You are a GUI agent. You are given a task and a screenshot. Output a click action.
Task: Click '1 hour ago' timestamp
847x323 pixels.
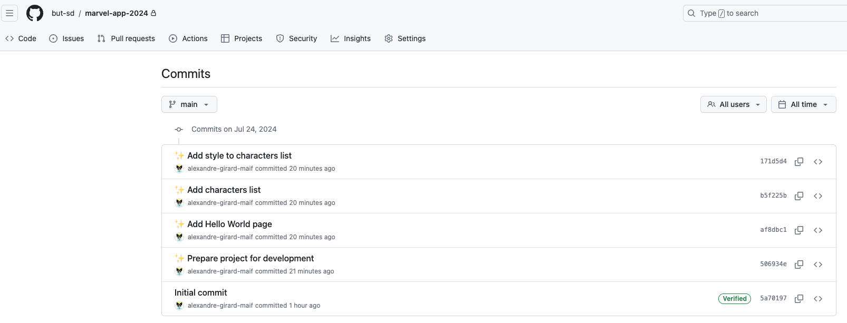pos(305,306)
